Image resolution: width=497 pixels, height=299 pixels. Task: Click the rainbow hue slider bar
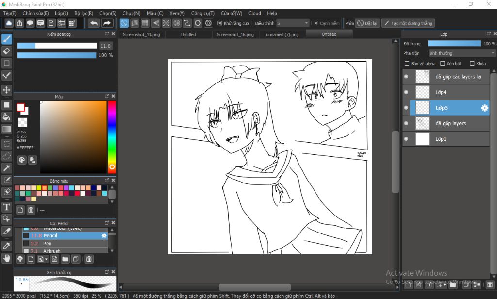point(112,137)
